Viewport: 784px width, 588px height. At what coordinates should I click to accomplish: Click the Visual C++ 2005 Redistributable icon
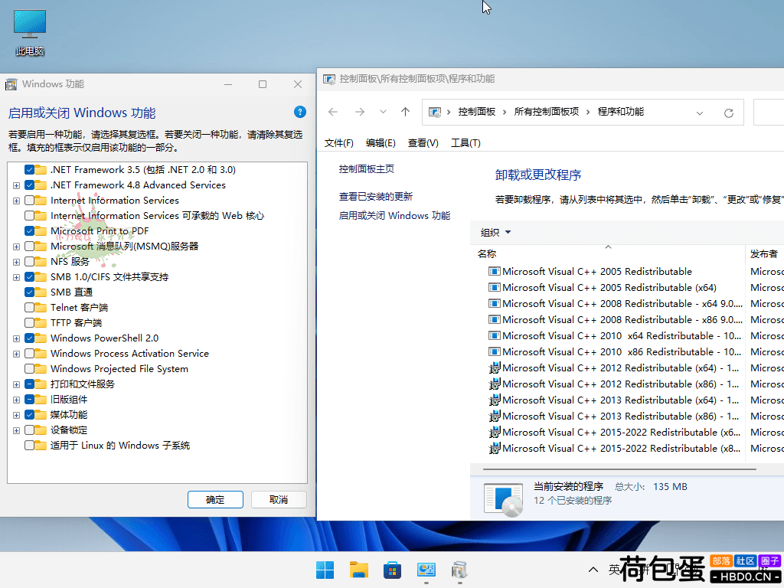494,272
